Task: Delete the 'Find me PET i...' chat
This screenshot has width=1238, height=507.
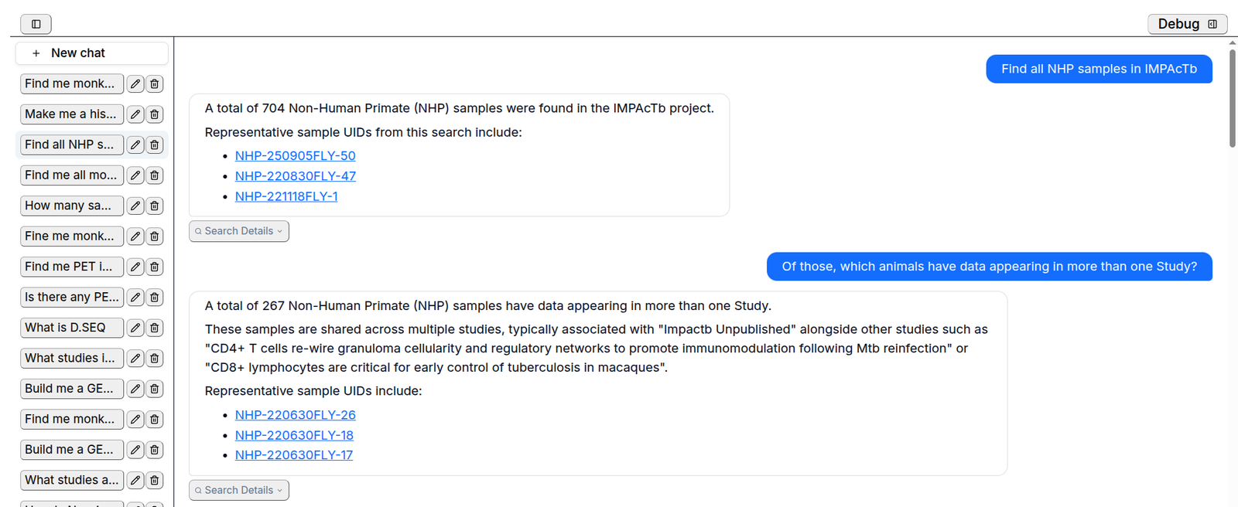Action: 155,267
